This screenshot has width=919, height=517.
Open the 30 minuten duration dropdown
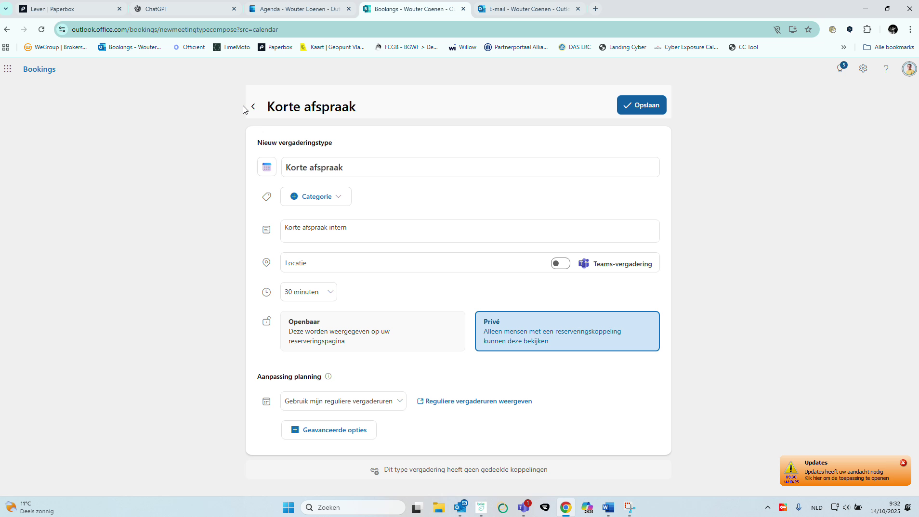[x=308, y=291]
